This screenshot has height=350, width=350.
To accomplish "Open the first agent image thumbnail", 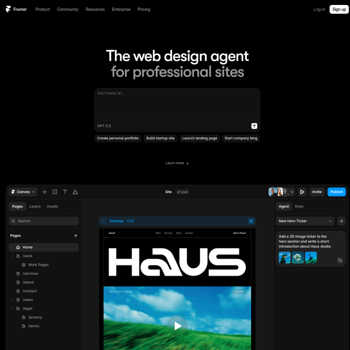I will 284,258.
